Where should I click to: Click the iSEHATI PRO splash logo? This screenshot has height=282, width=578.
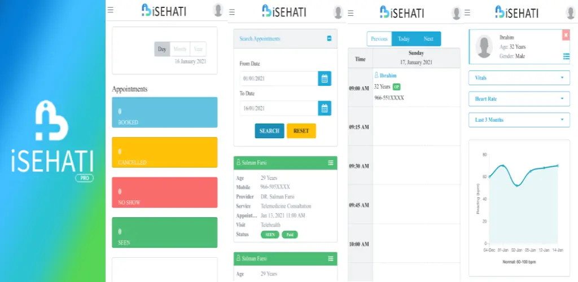[52, 140]
